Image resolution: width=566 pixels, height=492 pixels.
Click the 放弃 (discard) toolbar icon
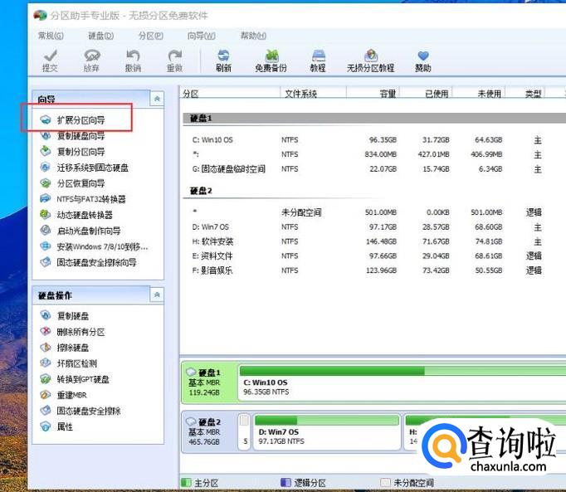[x=91, y=61]
